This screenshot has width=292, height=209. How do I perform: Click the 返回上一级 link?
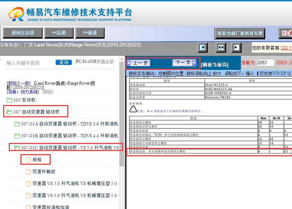point(19,83)
